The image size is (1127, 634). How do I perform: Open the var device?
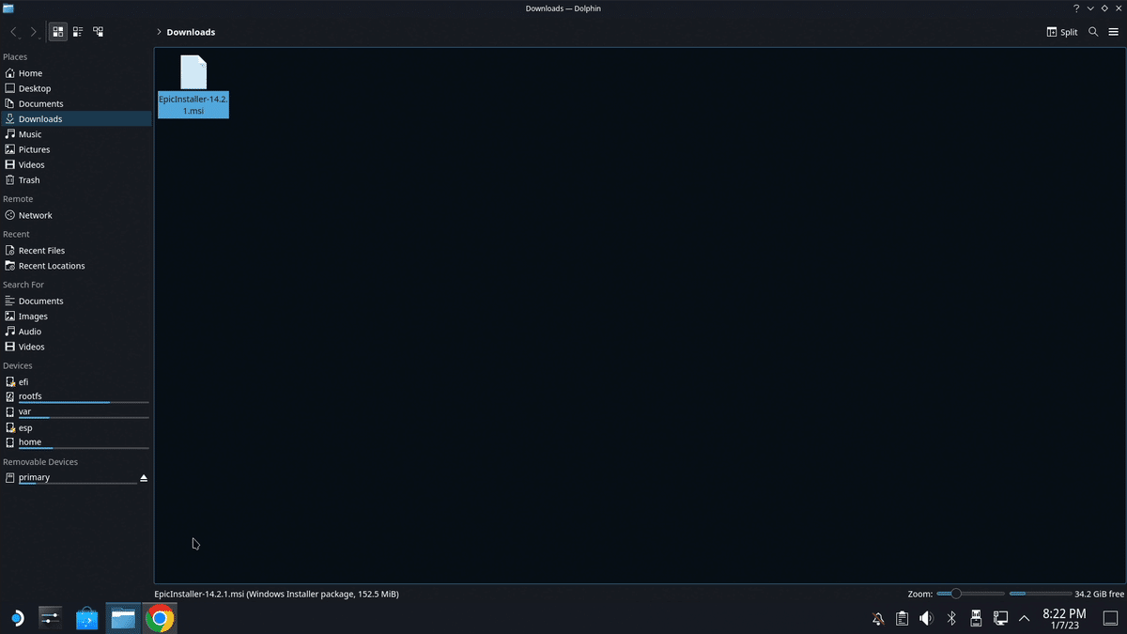coord(75,412)
